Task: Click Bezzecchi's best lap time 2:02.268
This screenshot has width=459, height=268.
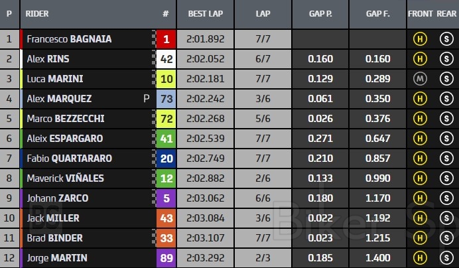Action: [205, 119]
